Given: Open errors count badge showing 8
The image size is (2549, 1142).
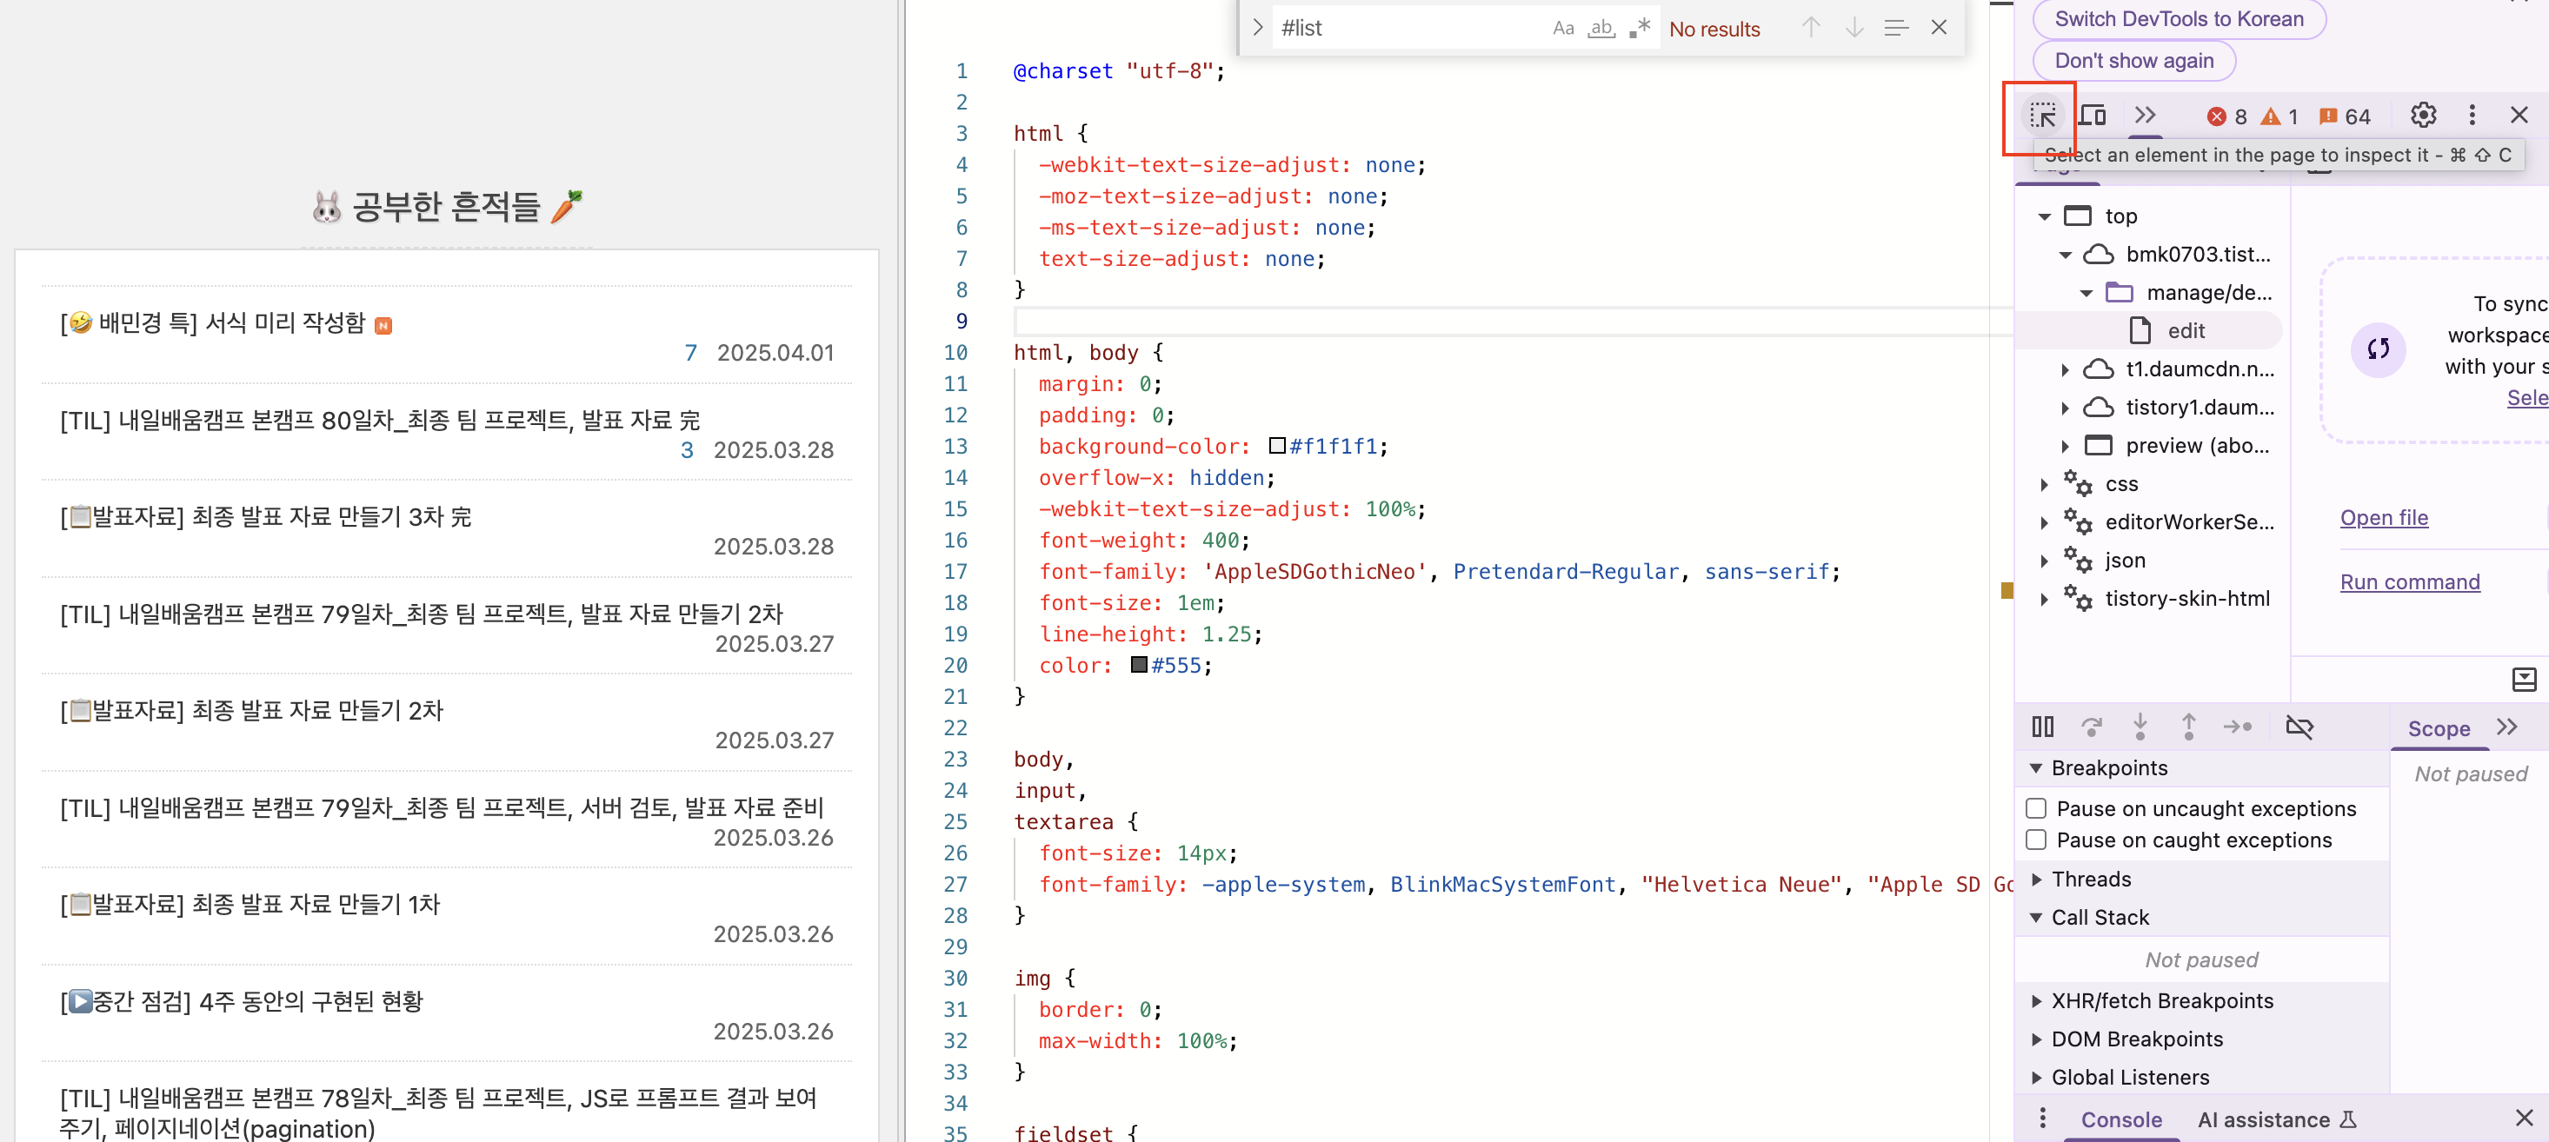Looking at the screenshot, I should point(2226,116).
